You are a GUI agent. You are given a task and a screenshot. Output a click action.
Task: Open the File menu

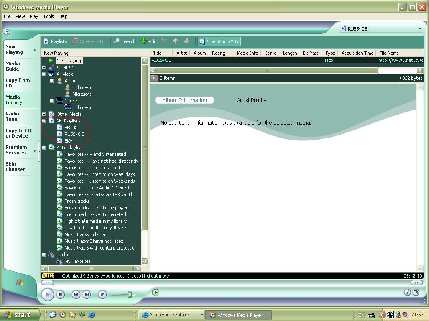pyautogui.click(x=7, y=16)
